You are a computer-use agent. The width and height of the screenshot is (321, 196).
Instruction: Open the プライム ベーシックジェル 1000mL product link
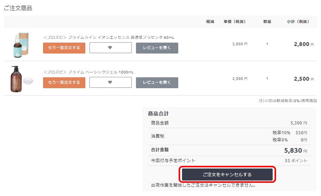pos(88,72)
